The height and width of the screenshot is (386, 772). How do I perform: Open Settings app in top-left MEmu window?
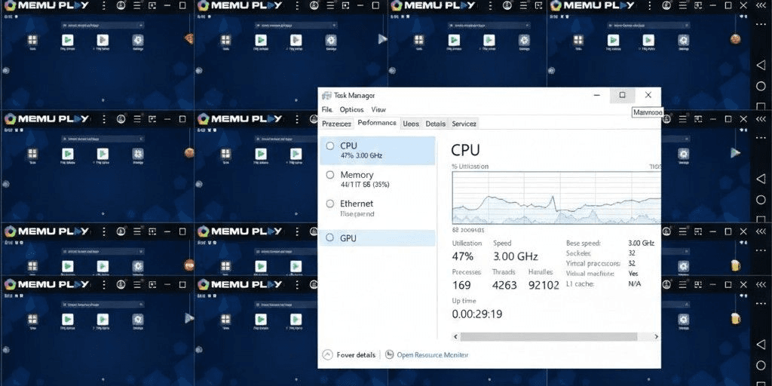[x=138, y=41]
